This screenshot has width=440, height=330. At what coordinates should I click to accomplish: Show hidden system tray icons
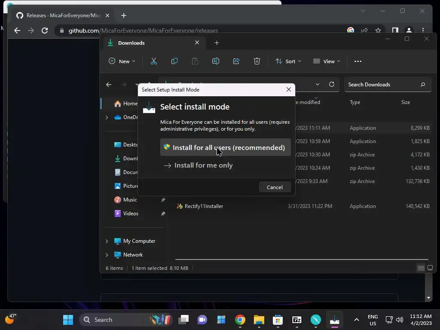356,320
